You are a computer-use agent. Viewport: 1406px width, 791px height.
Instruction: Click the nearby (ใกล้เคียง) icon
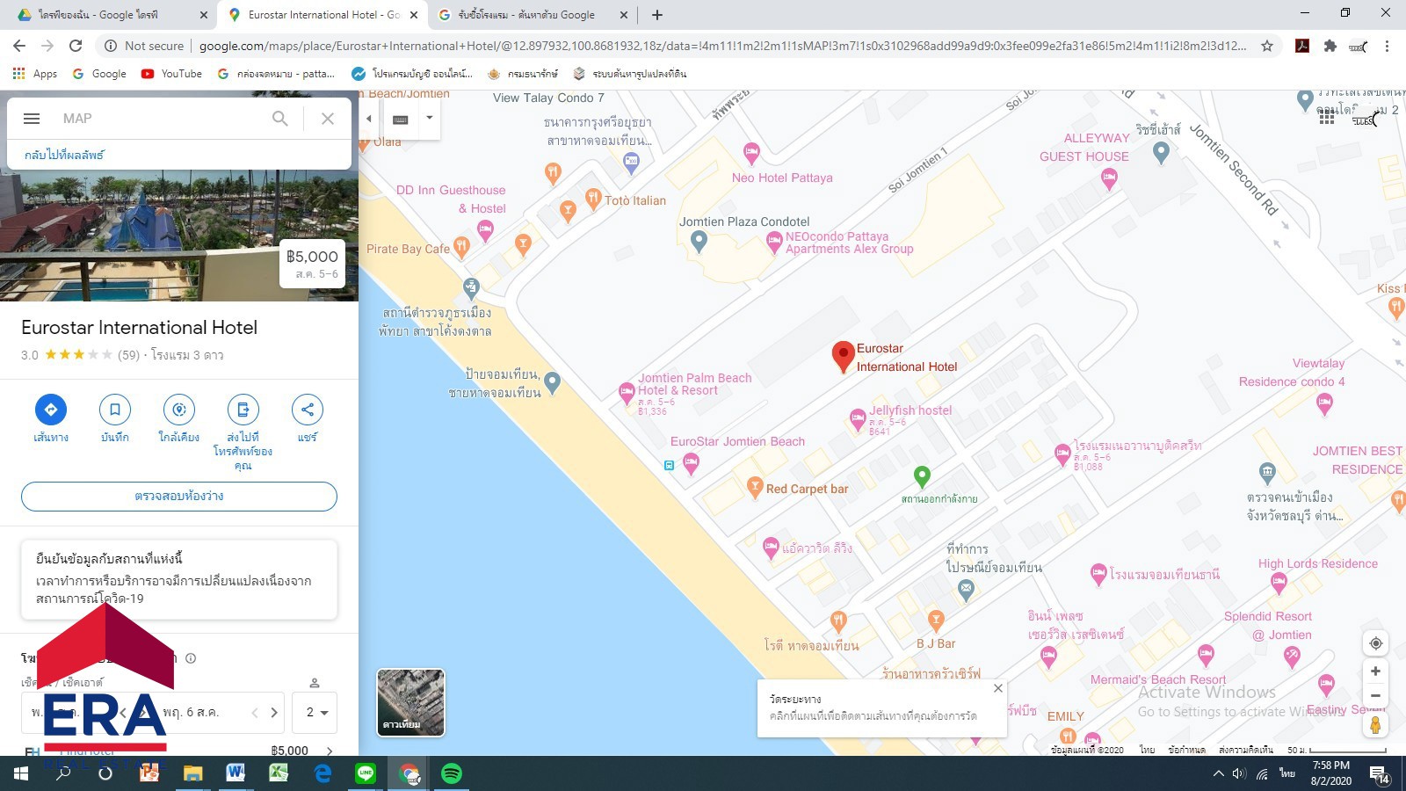tap(179, 410)
